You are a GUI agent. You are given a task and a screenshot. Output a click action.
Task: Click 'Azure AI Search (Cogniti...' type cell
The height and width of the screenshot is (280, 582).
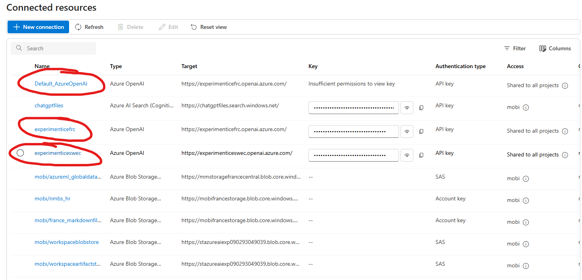[142, 105]
